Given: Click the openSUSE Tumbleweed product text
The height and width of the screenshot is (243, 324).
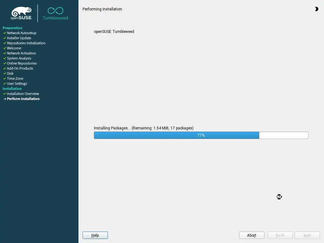Looking at the screenshot, I should tap(114, 31).
